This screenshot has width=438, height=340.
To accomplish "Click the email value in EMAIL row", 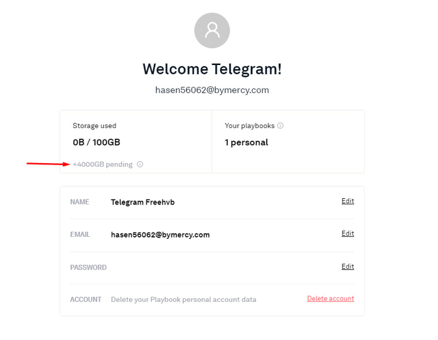I will pos(160,235).
